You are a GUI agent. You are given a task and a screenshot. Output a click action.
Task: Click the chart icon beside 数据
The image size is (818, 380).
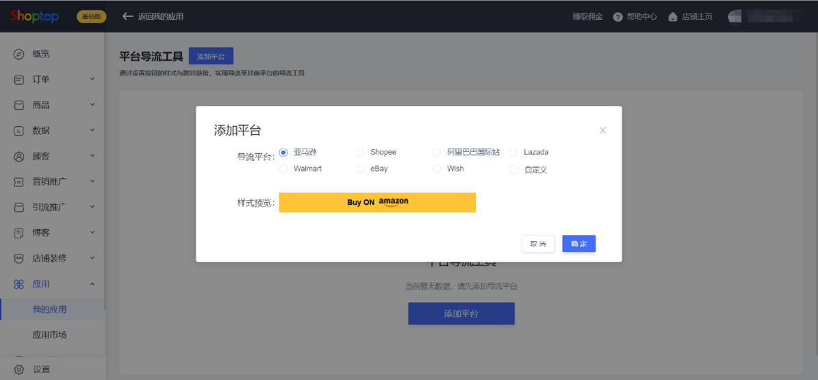click(x=18, y=131)
